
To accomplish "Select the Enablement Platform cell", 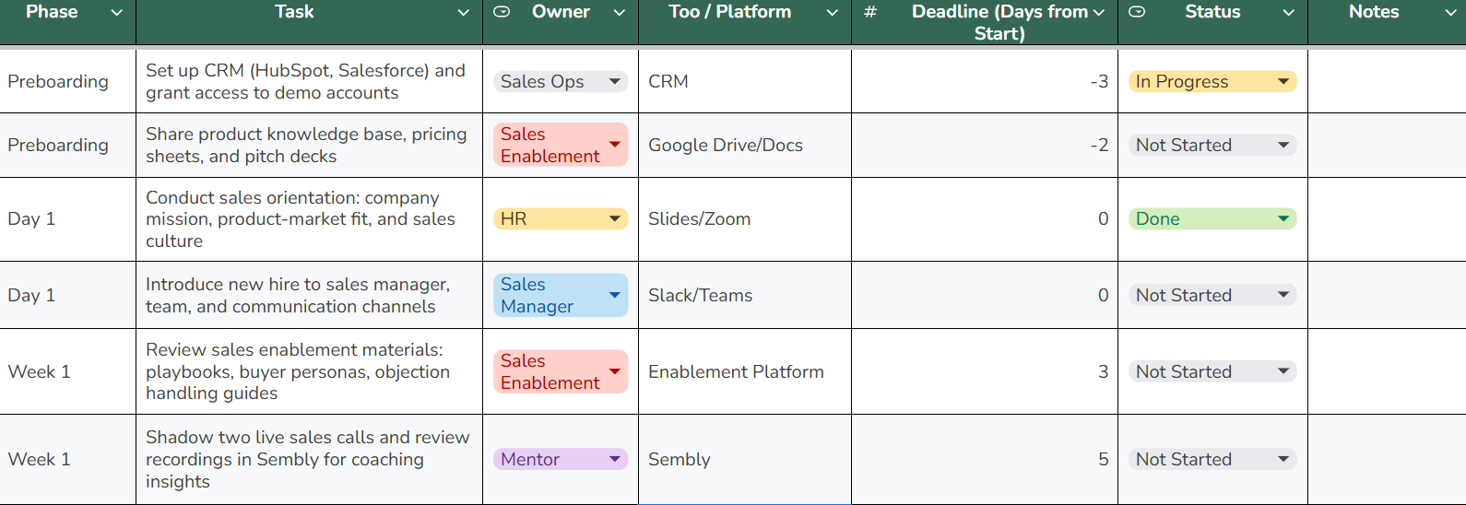I will (743, 371).
